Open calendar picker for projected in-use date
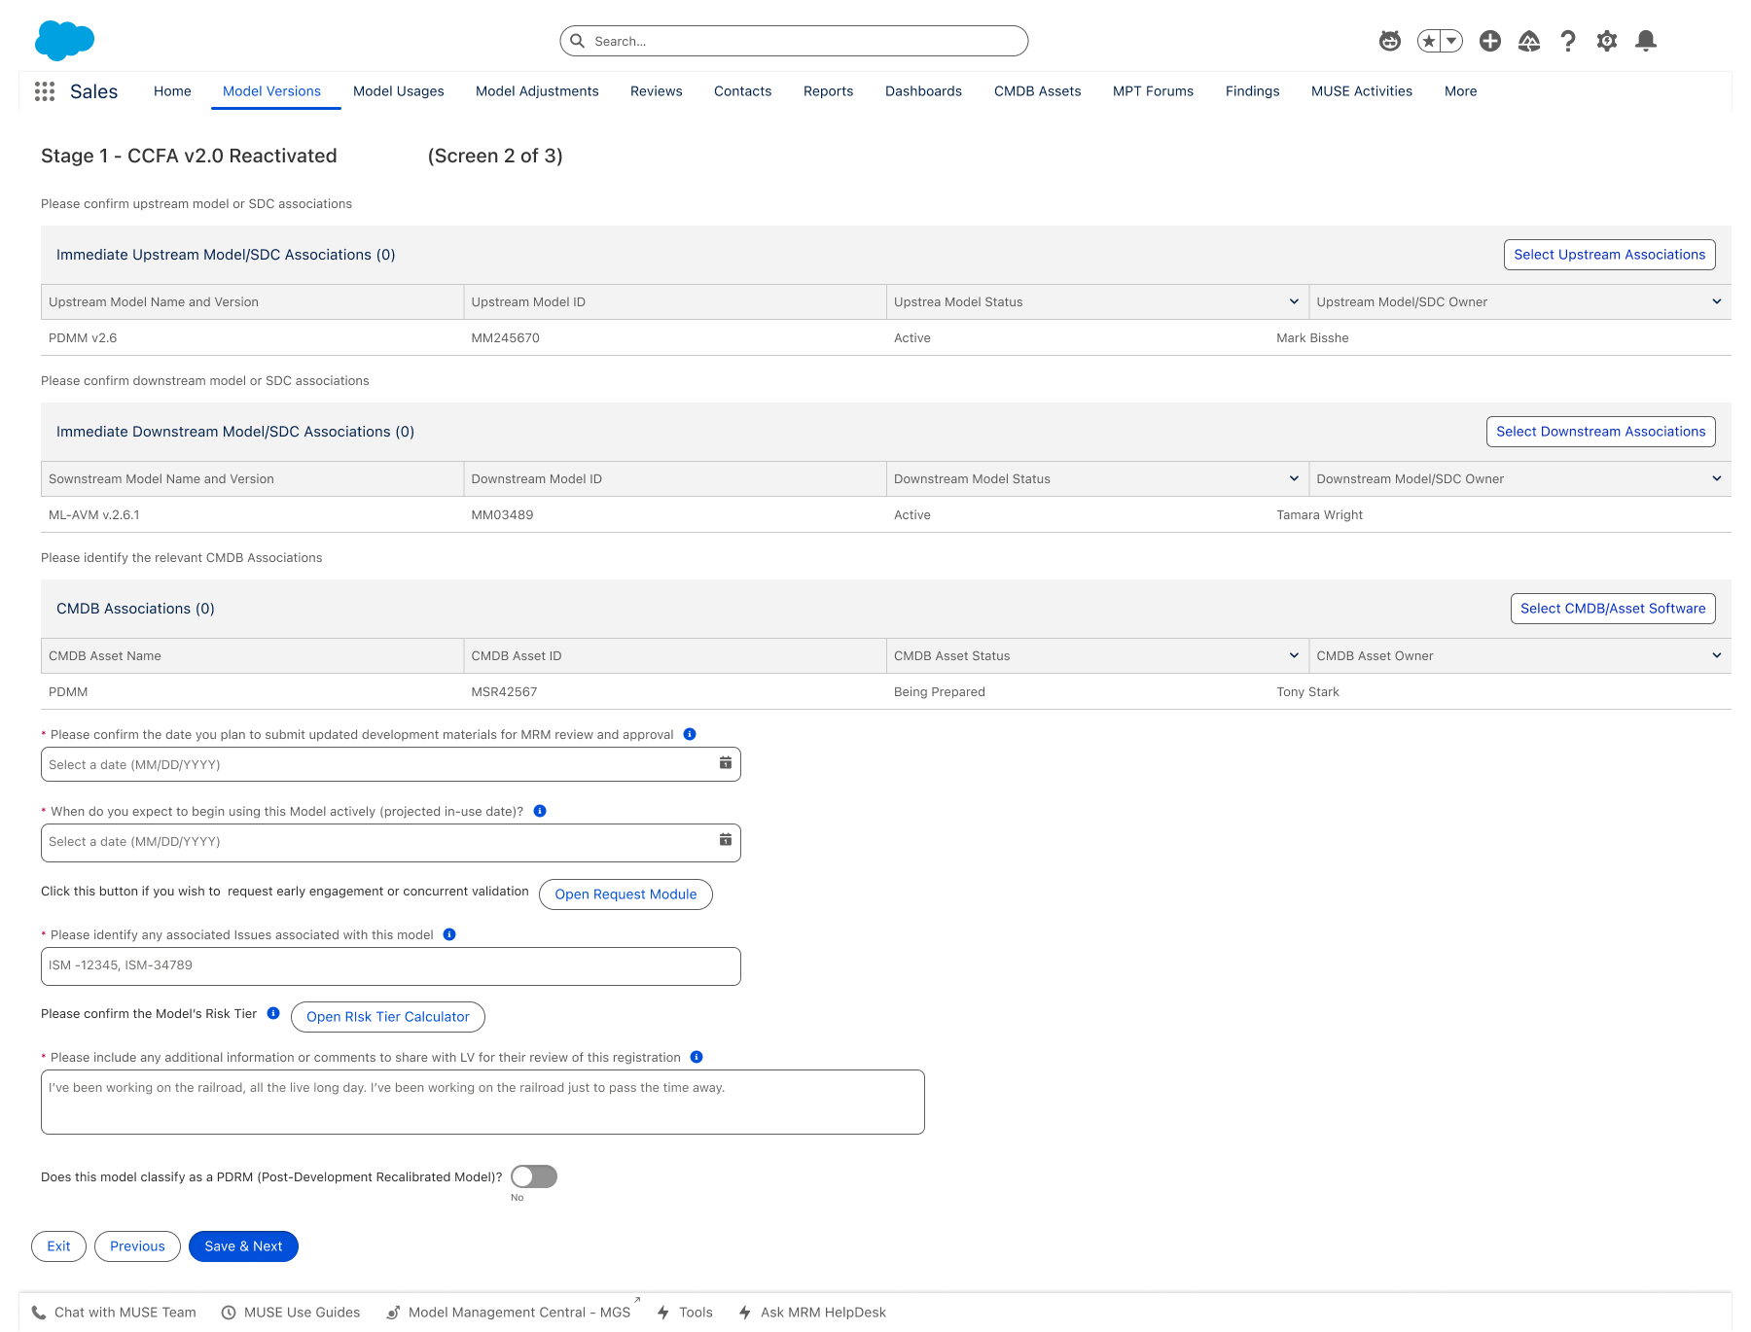Viewport: 1751px width, 1332px height. [725, 840]
